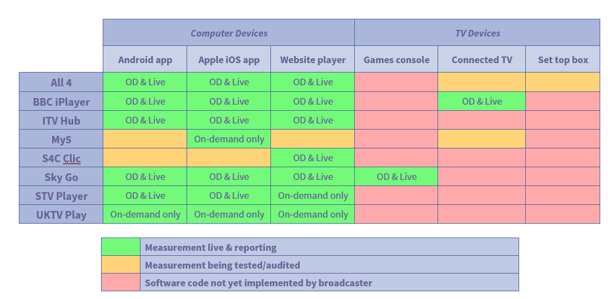Pick the red legend color swatch
This screenshot has height=299, width=608.
[x=120, y=282]
